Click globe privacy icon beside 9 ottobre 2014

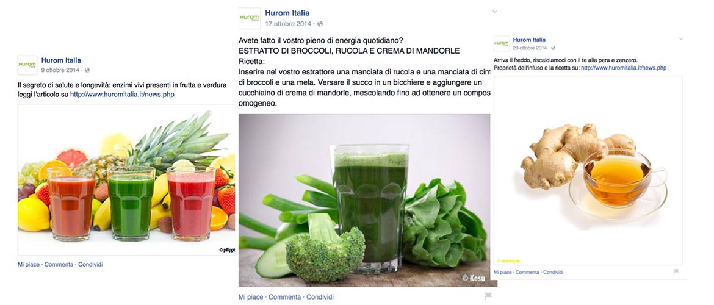(x=87, y=70)
